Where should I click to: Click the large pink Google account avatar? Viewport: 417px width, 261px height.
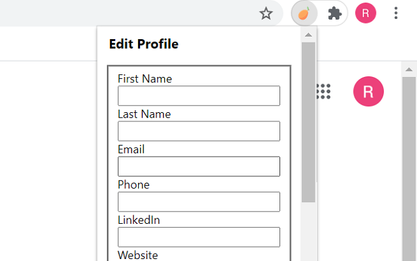tap(368, 91)
